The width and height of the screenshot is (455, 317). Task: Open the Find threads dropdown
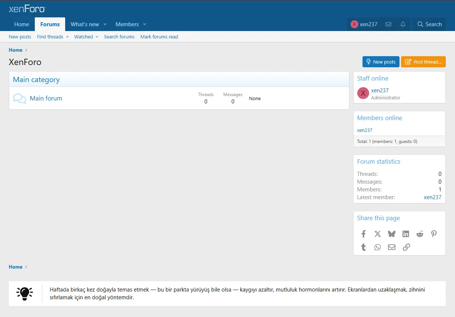[53, 37]
